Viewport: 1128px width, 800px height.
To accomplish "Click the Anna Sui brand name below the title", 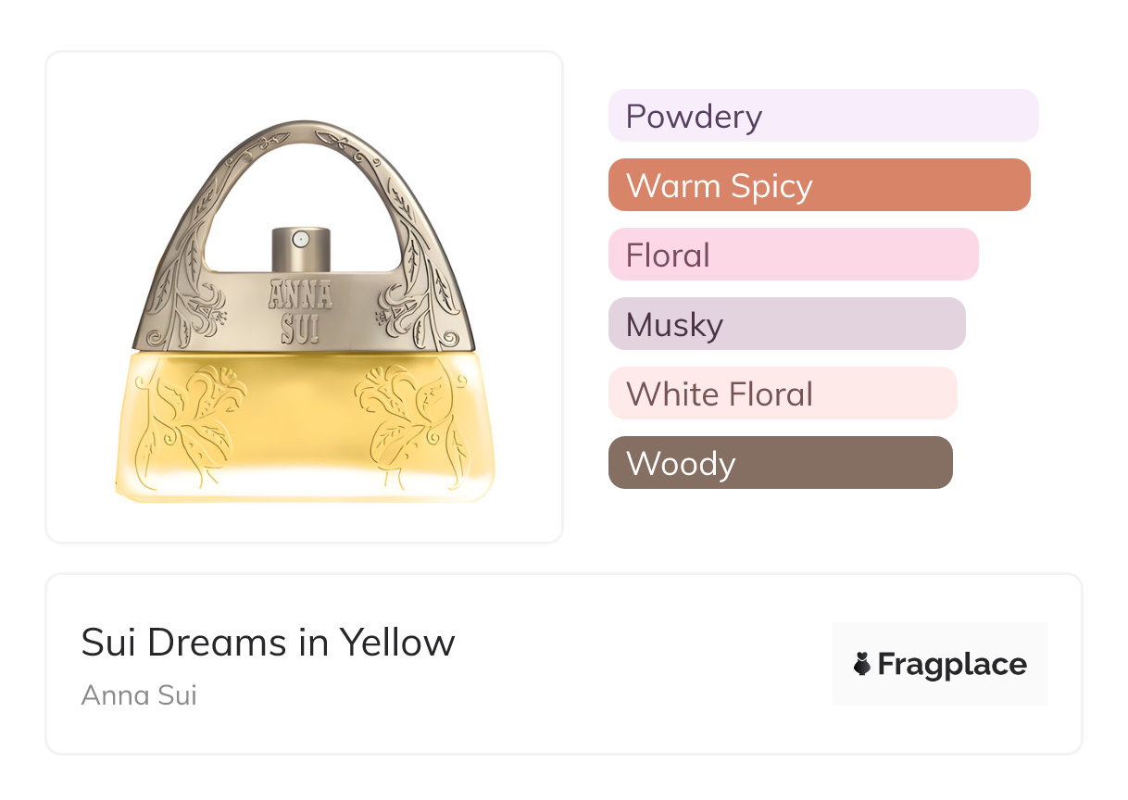I will point(139,694).
